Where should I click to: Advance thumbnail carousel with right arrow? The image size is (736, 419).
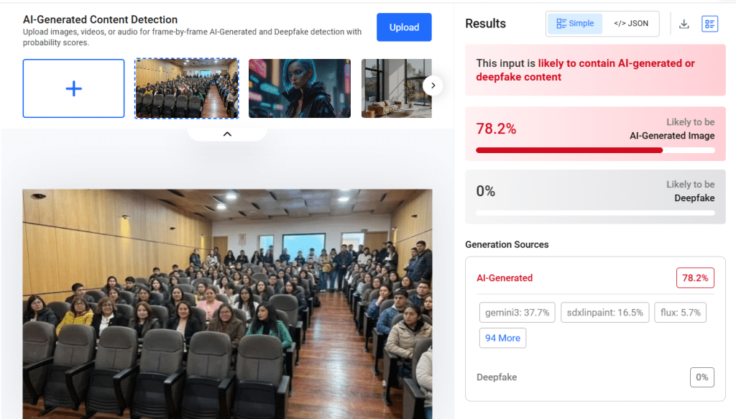(x=433, y=86)
